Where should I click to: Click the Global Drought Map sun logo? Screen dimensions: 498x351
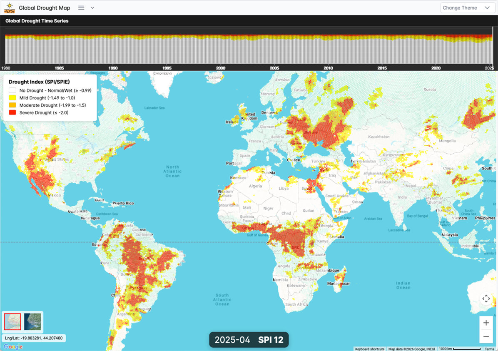10,7
